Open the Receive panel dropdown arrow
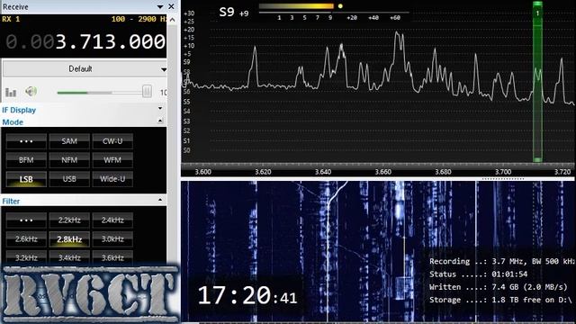The width and height of the screenshot is (576, 324). click(x=160, y=6)
